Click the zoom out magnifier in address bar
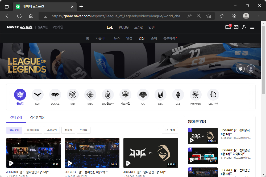Image resolution: width=266 pixels, height=177 pixels. (199, 16)
